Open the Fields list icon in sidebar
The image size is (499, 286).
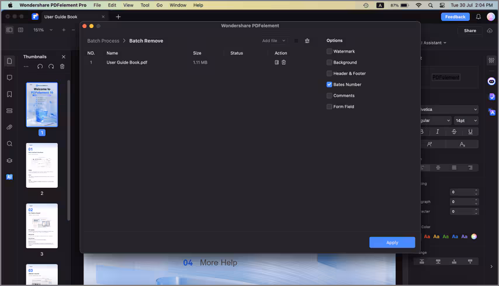tap(9, 110)
